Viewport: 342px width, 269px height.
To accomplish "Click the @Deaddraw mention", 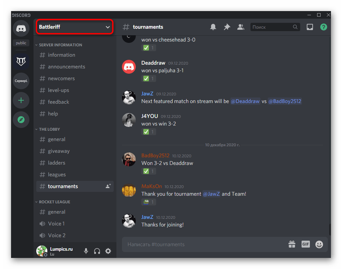I will [245, 101].
